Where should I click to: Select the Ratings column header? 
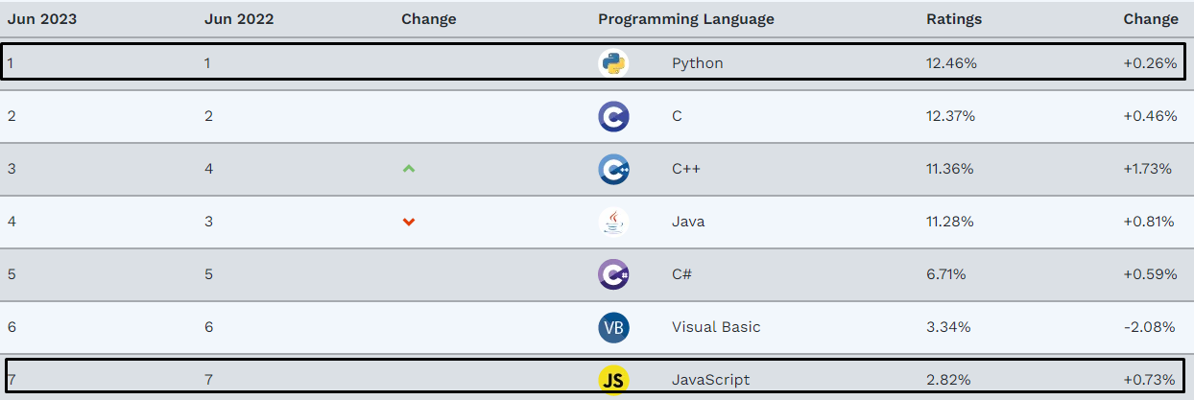(954, 19)
